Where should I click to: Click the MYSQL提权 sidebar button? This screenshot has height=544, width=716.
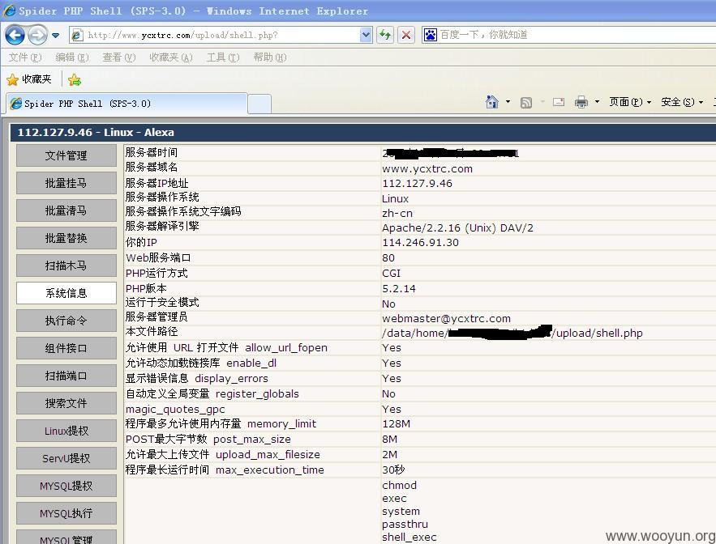coord(66,486)
